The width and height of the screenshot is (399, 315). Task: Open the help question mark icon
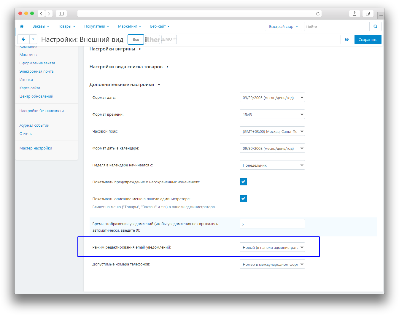tap(347, 39)
